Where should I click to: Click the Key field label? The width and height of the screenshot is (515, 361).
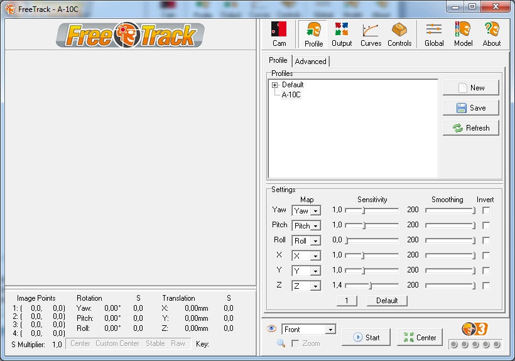tap(202, 344)
